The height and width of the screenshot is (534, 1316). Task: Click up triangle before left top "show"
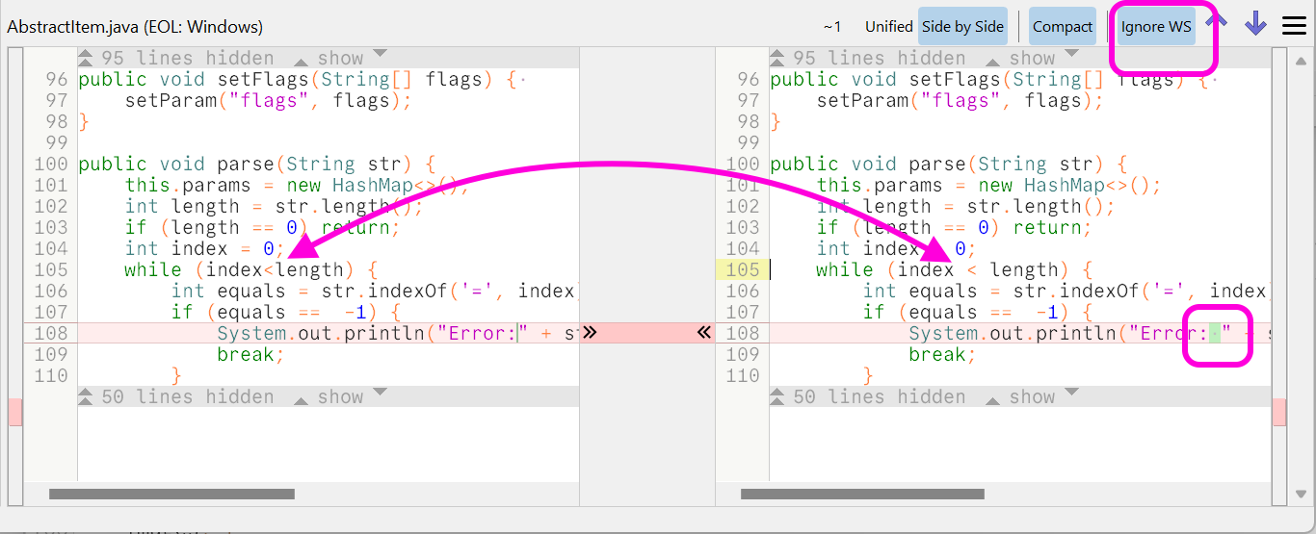(301, 62)
